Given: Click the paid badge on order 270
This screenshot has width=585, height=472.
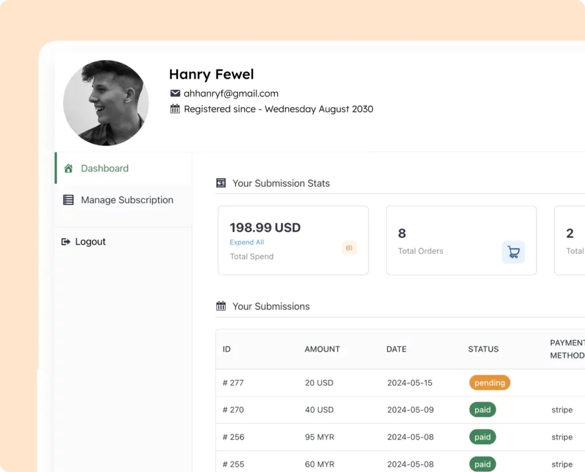Looking at the screenshot, I should tap(482, 410).
